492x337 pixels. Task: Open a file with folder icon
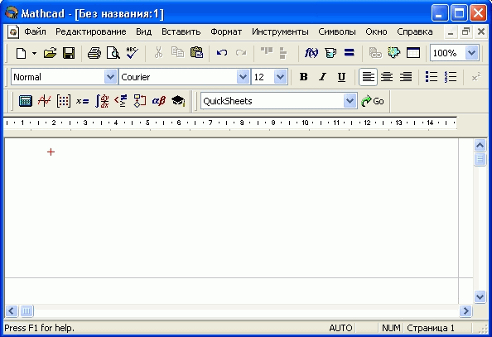tap(50, 53)
